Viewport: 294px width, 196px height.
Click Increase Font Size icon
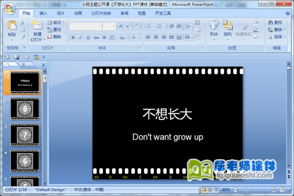click(x=121, y=26)
